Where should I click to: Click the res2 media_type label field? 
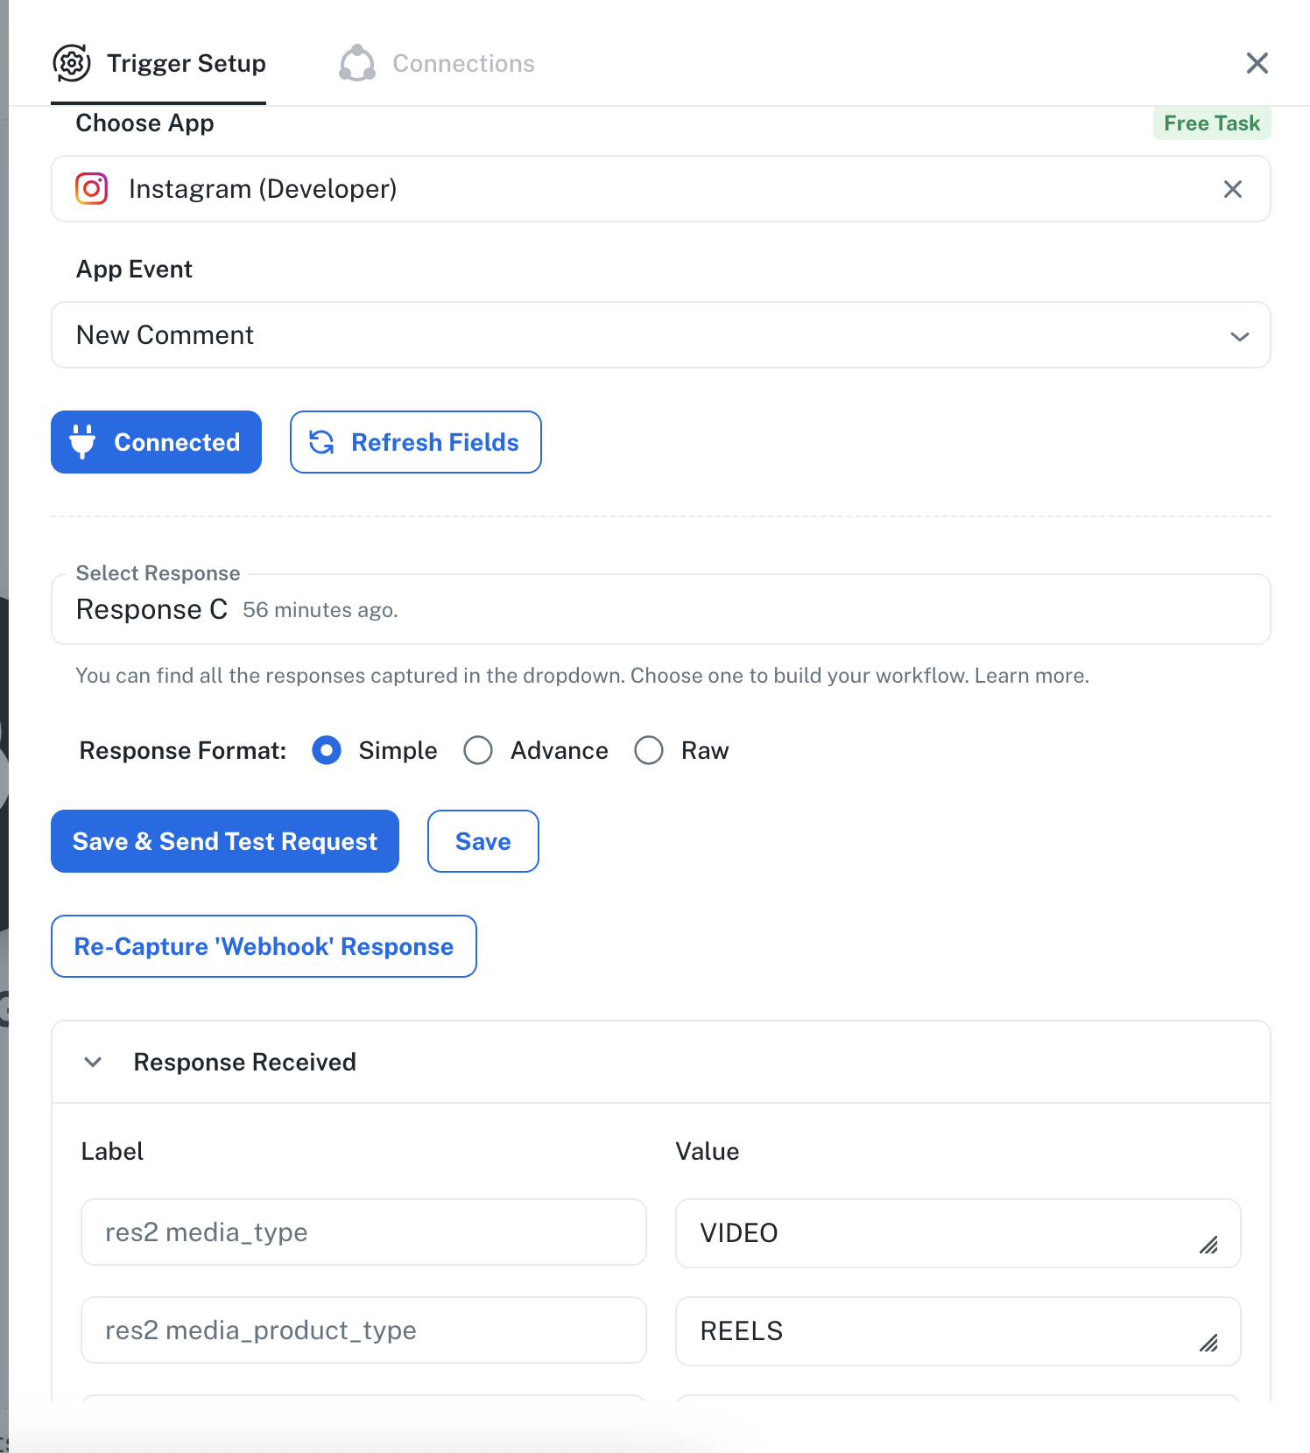363,1232
